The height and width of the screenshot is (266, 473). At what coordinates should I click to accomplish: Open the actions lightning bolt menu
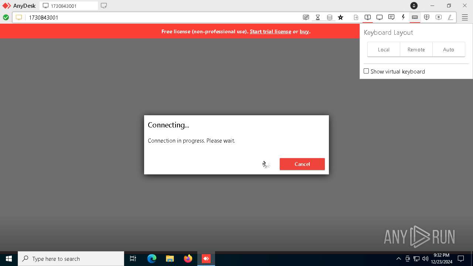pyautogui.click(x=403, y=17)
